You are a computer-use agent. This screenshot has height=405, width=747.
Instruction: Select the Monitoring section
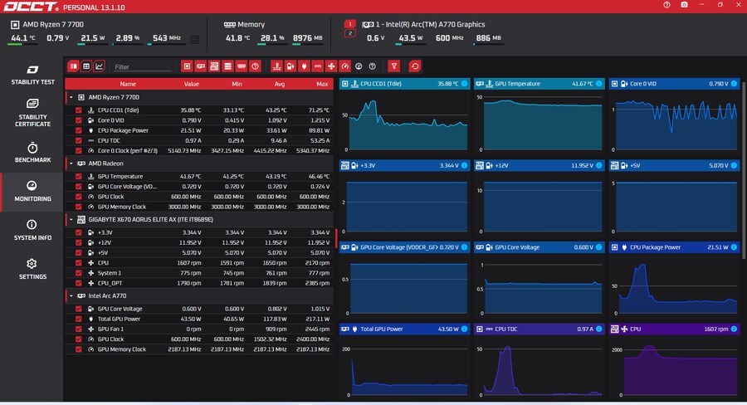click(x=32, y=191)
